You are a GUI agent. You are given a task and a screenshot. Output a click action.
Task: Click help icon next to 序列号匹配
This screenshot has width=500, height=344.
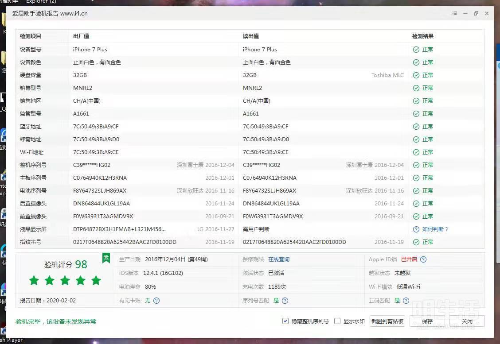[285, 300]
